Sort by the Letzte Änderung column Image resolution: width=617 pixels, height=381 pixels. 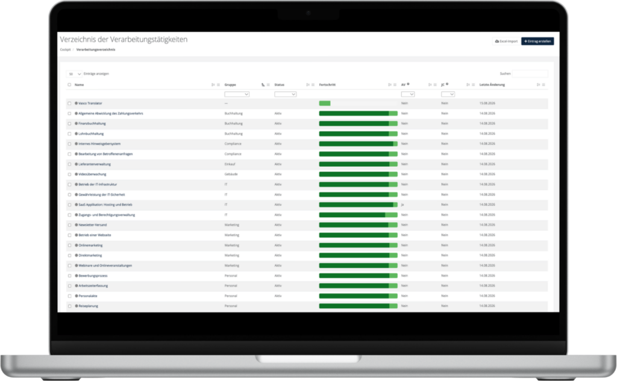pyautogui.click(x=538, y=85)
